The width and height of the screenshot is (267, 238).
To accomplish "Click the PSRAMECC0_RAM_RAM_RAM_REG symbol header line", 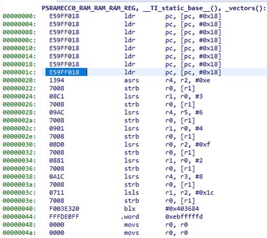I will (x=154, y=8).
